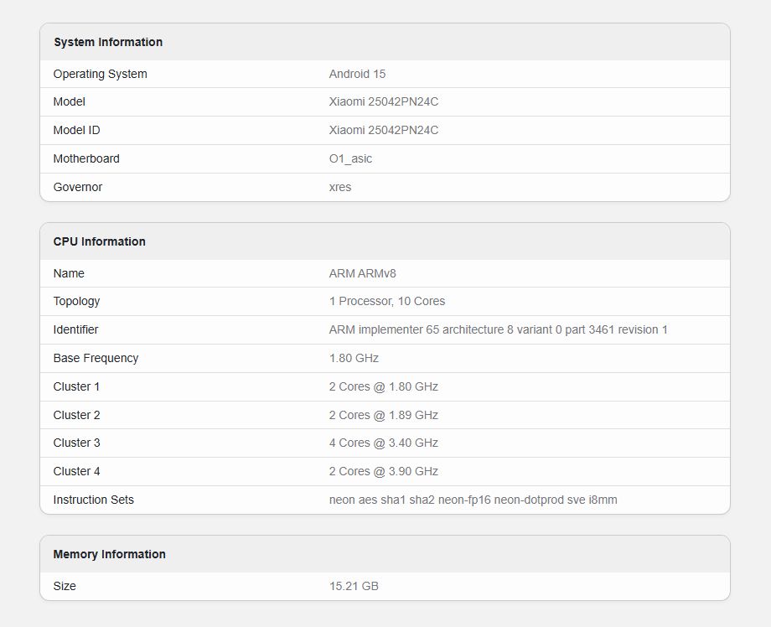771x627 pixels.
Task: Click the O1_asic motherboard value
Action: pos(350,158)
